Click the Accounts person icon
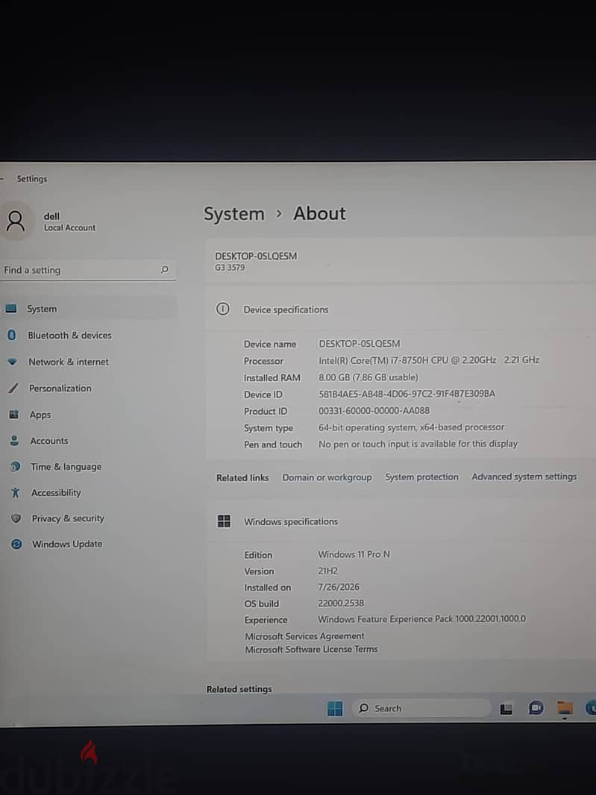The image size is (596, 795). (14, 441)
